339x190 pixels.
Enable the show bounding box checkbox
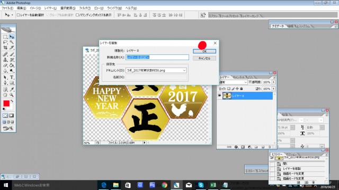point(77,15)
